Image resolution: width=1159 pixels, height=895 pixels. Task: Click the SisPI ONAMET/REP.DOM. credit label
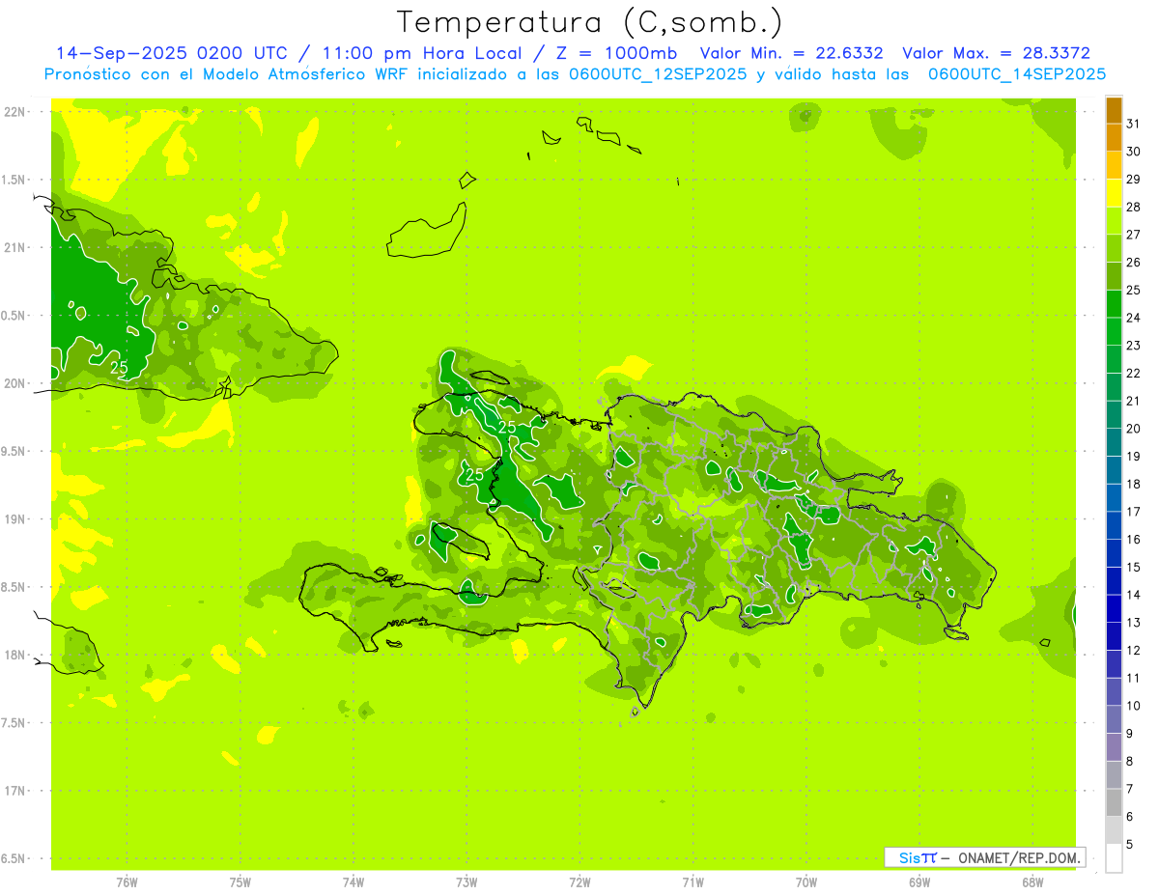(984, 857)
